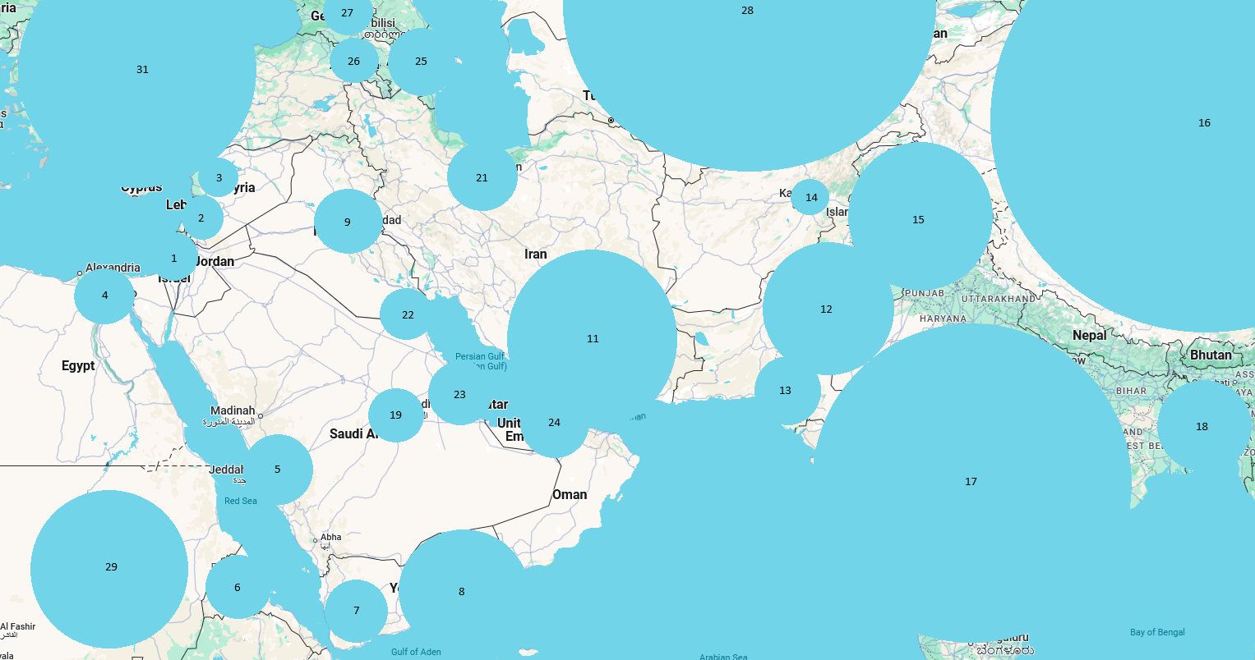Select the bubble labeled 6
1255x660 pixels.
click(238, 587)
